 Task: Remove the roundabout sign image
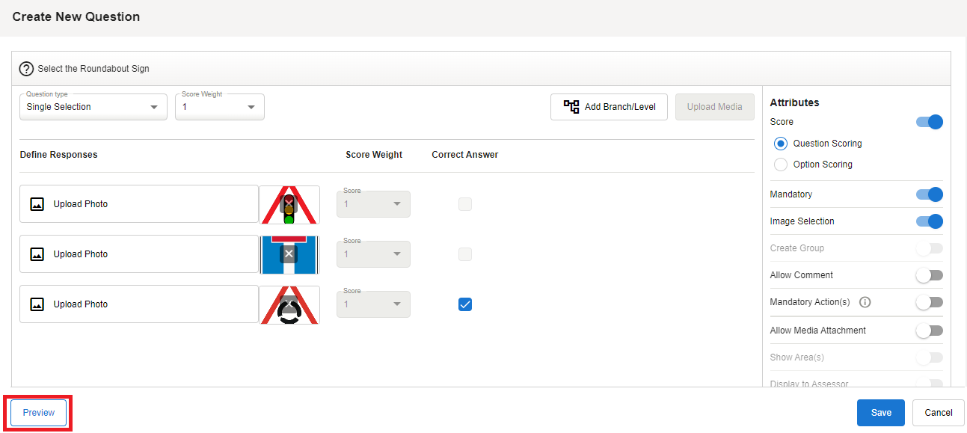click(x=289, y=304)
